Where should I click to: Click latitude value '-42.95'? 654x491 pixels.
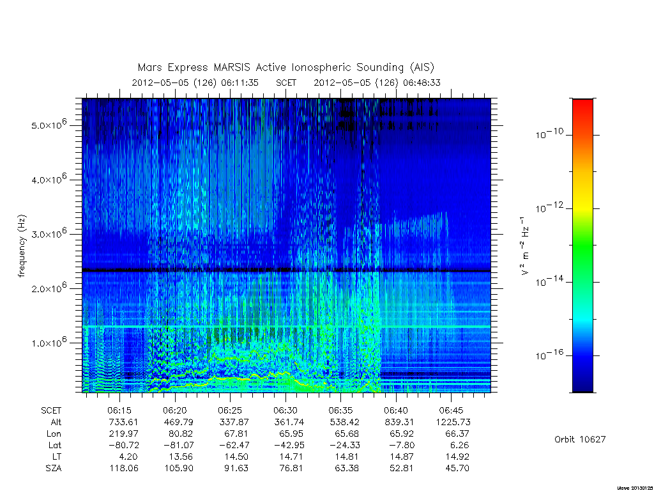[x=289, y=445]
